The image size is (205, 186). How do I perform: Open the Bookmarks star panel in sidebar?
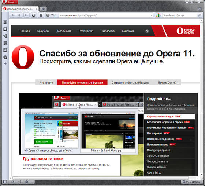[x=5, y=22]
